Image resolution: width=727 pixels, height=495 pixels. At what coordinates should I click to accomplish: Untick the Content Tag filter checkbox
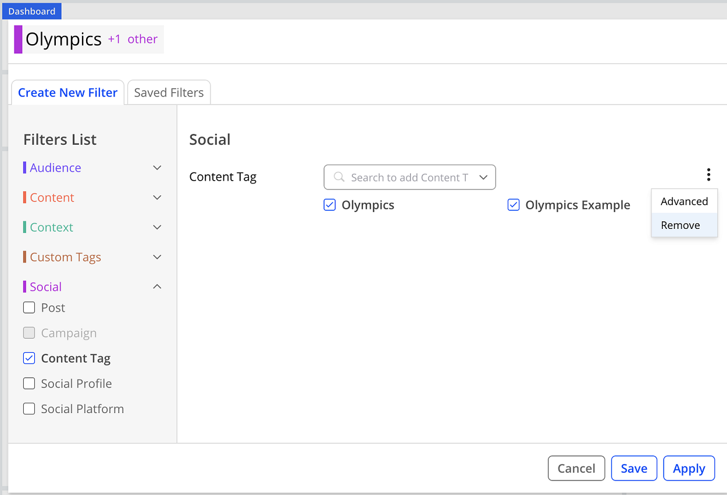click(29, 358)
